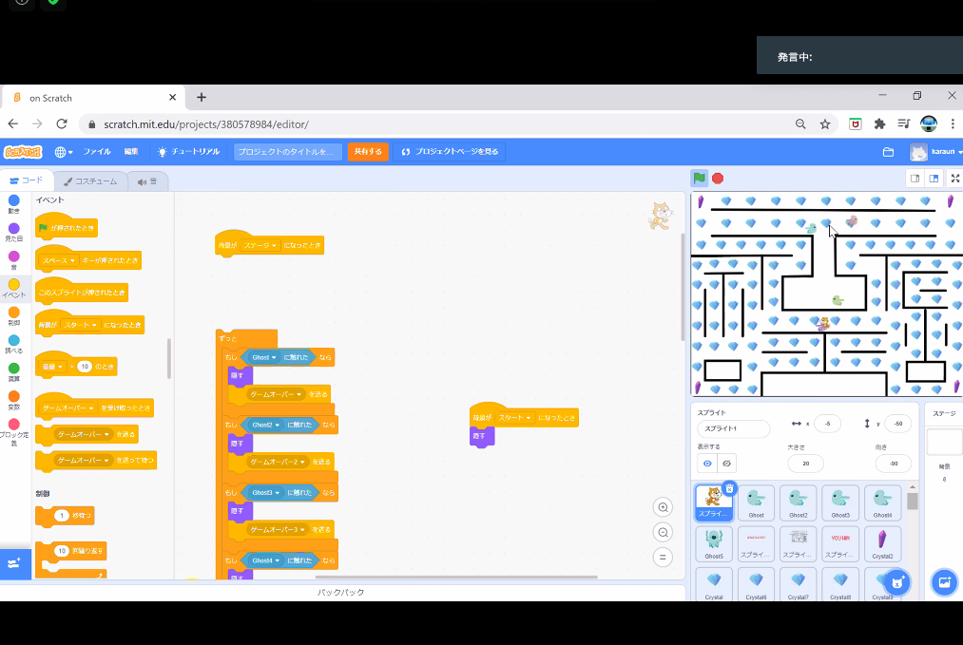Bookmark this page with the star icon
This screenshot has width=963, height=645.
(x=825, y=124)
